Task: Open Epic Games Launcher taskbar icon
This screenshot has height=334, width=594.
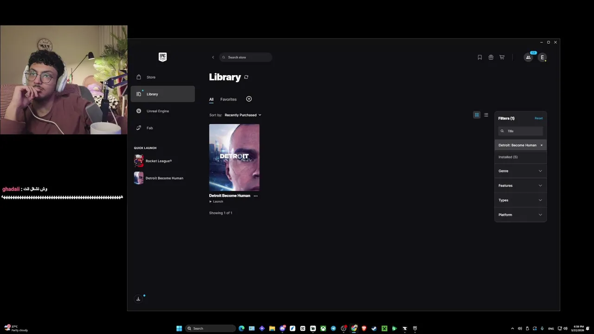Action: (x=415, y=328)
